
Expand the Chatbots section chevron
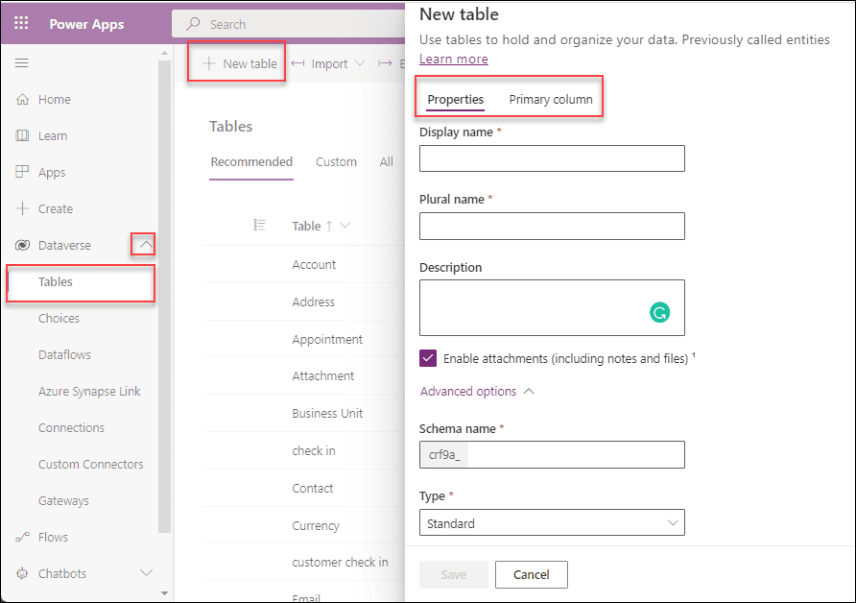coord(146,573)
